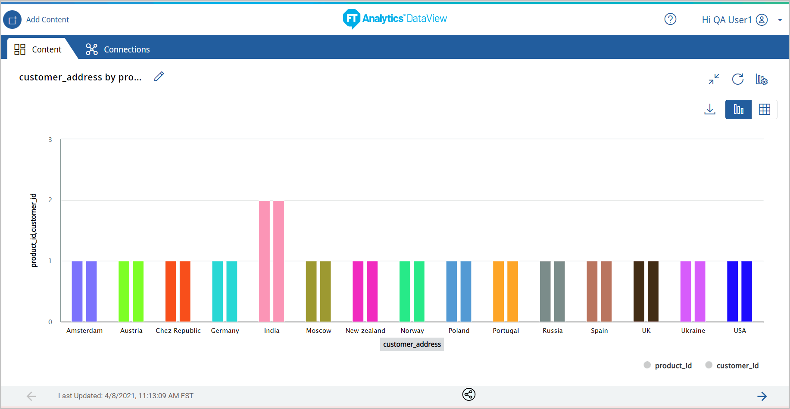Navigate forward using the right arrow
This screenshot has height=409, width=790.
(x=762, y=396)
